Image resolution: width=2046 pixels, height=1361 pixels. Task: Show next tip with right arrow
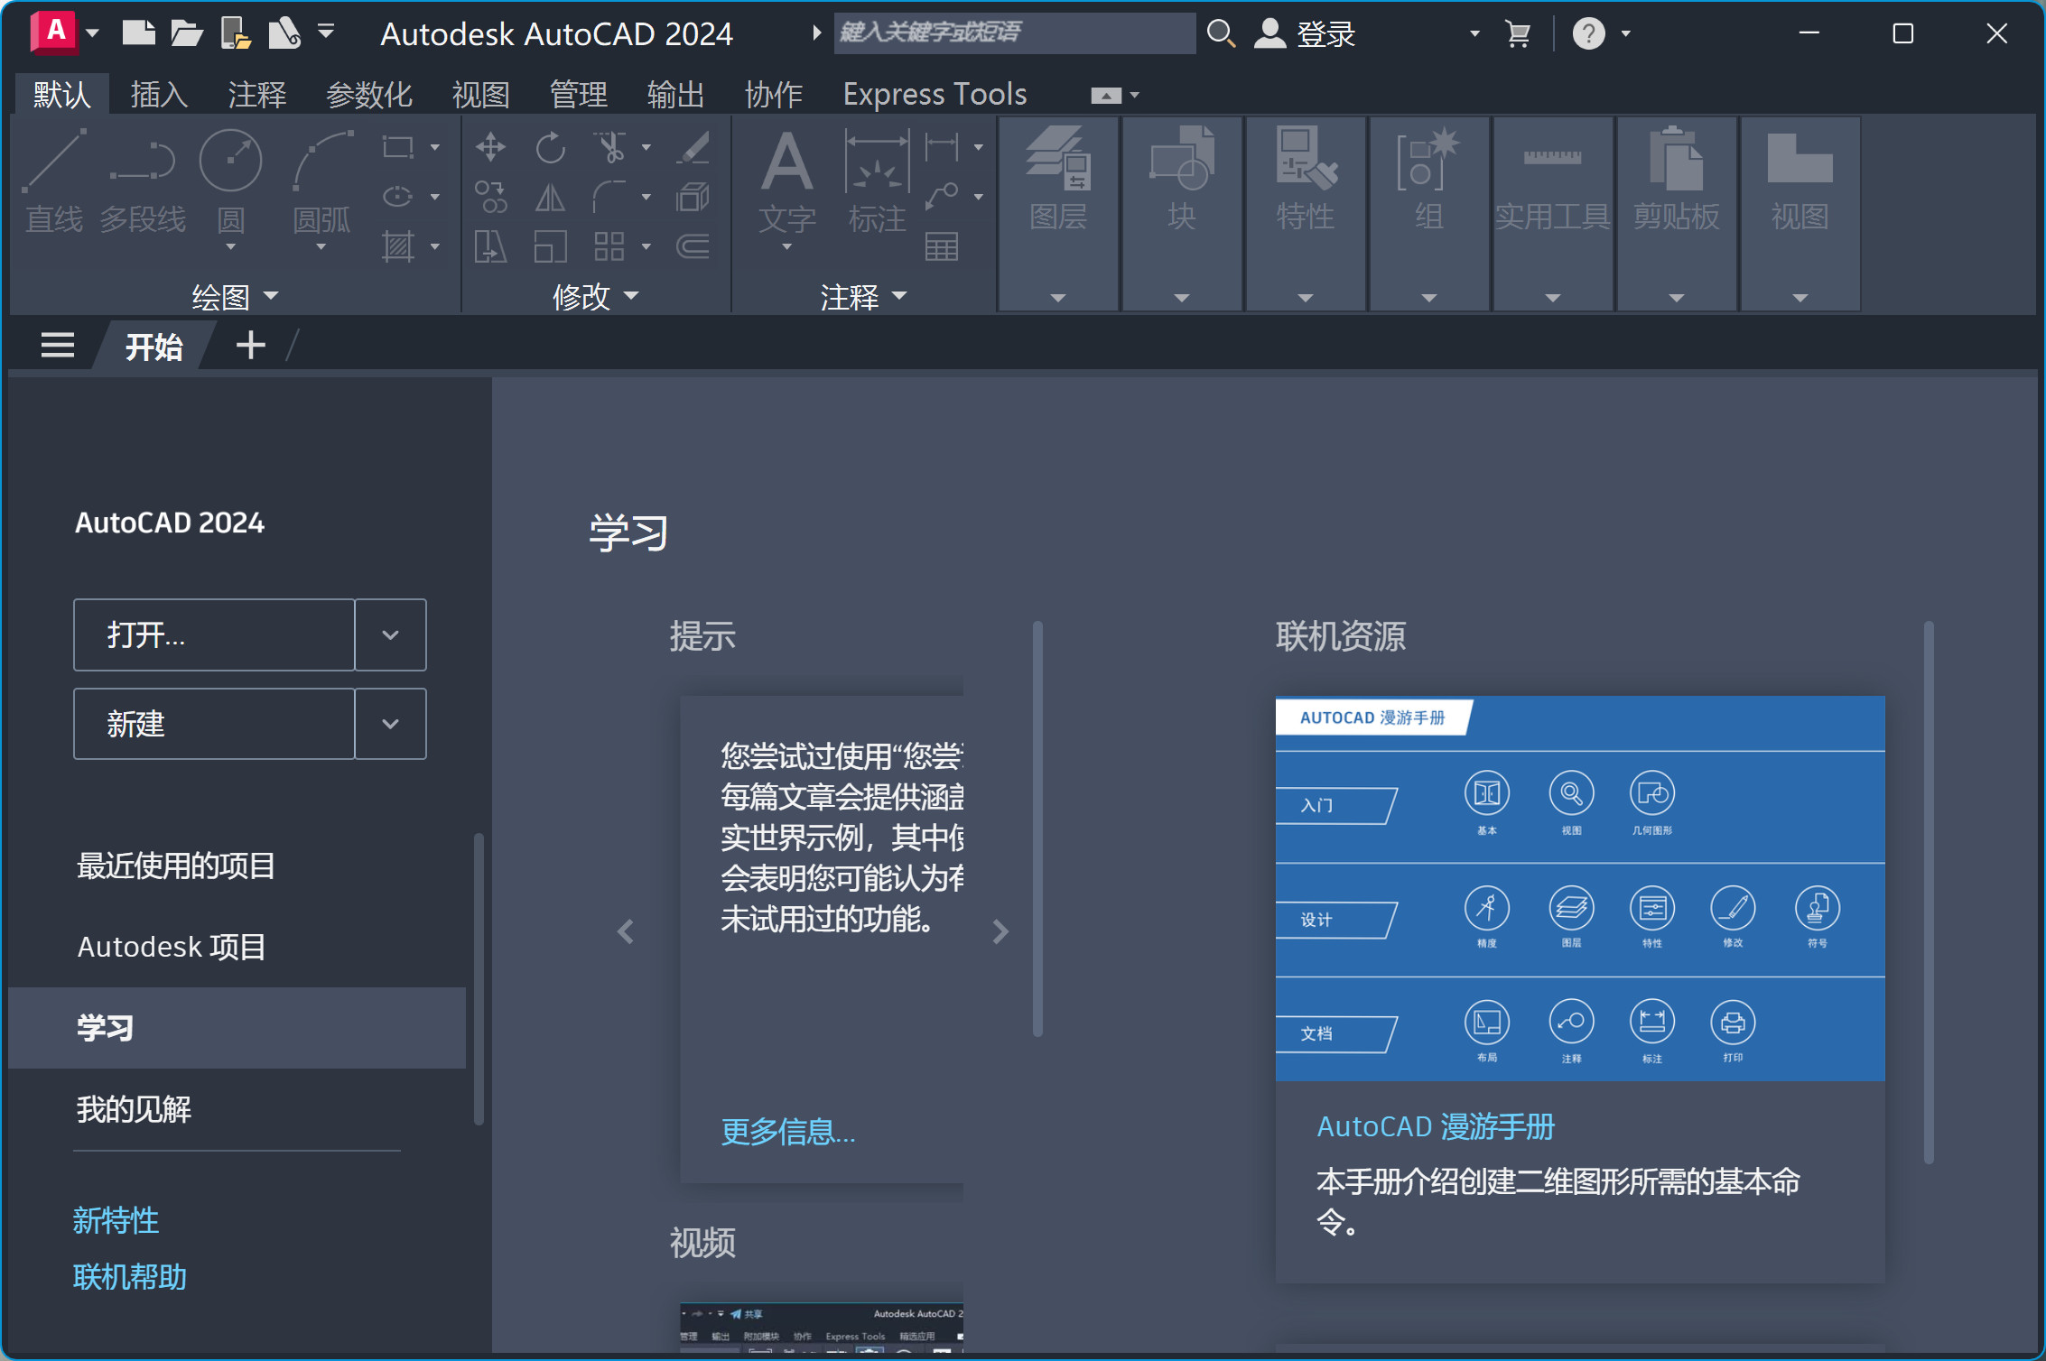1000,931
